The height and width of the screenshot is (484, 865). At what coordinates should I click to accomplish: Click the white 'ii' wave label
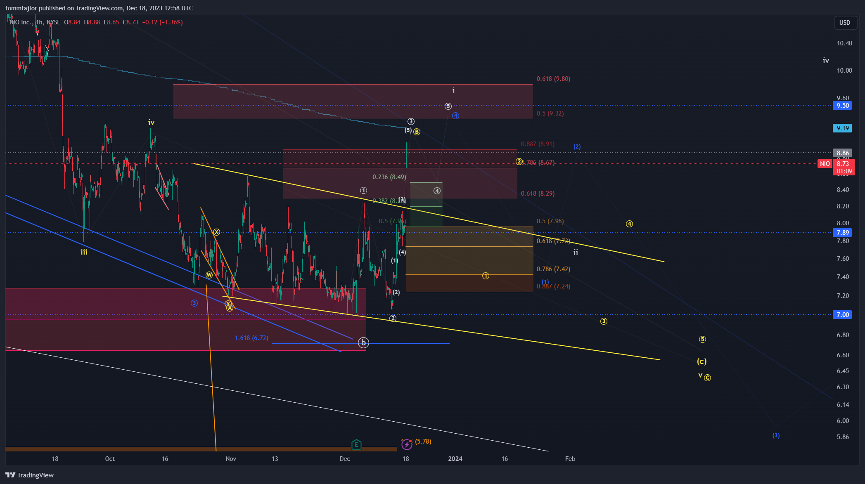coord(576,252)
